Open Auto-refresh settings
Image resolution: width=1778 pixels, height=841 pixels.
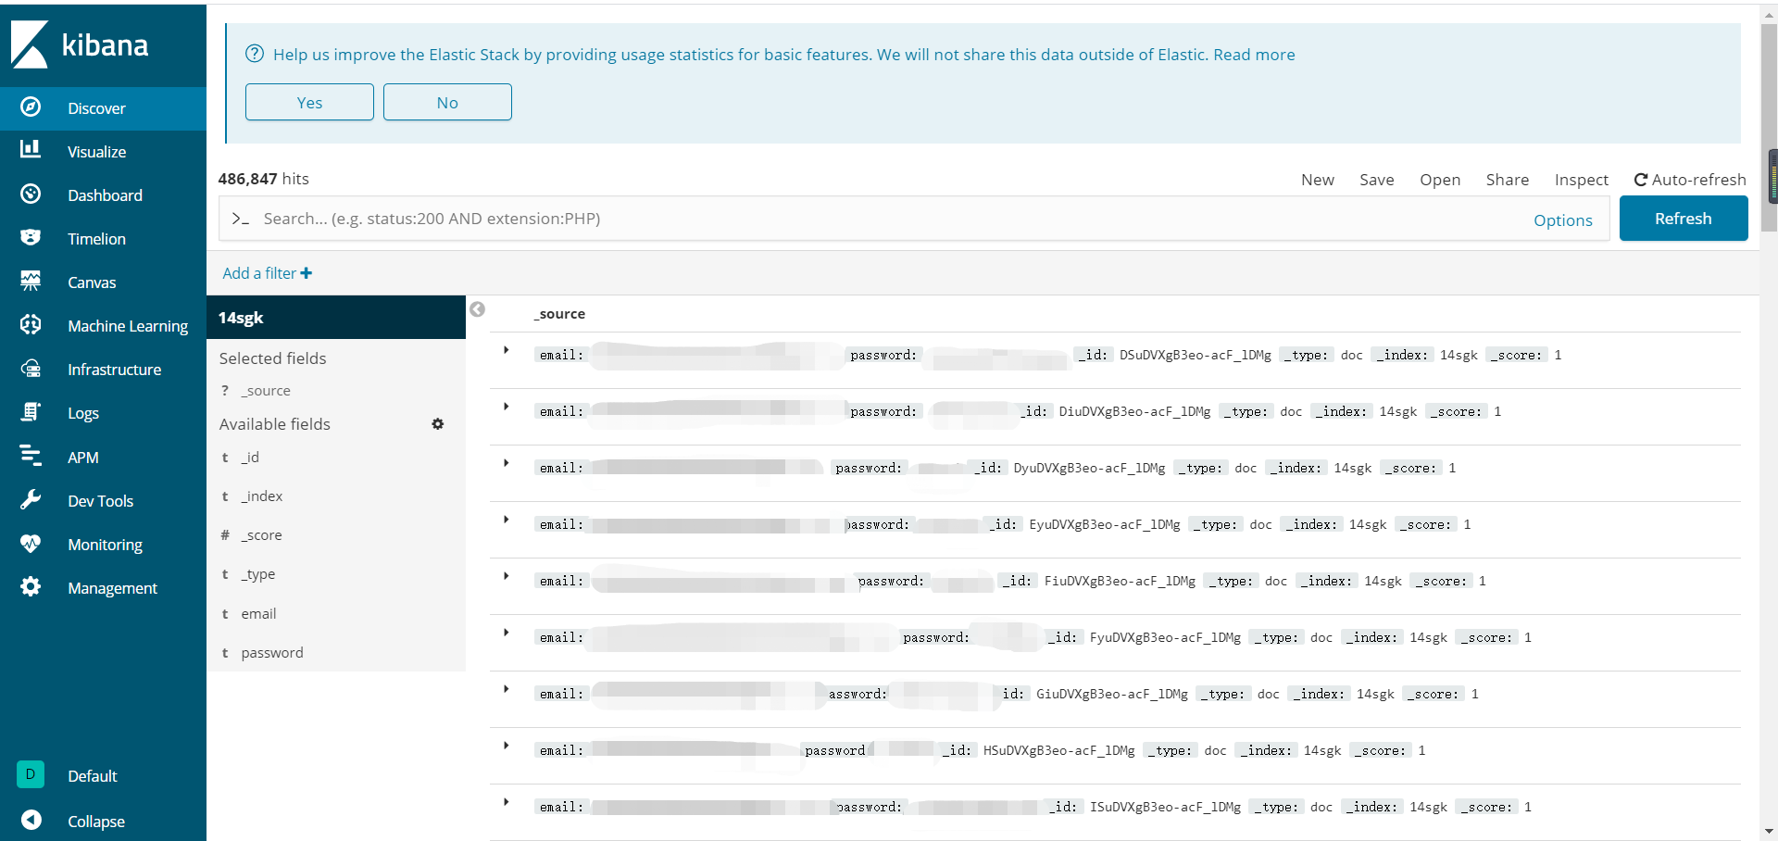coord(1690,180)
